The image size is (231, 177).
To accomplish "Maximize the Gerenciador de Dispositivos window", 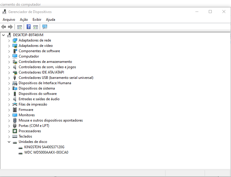I will tap(210, 12).
